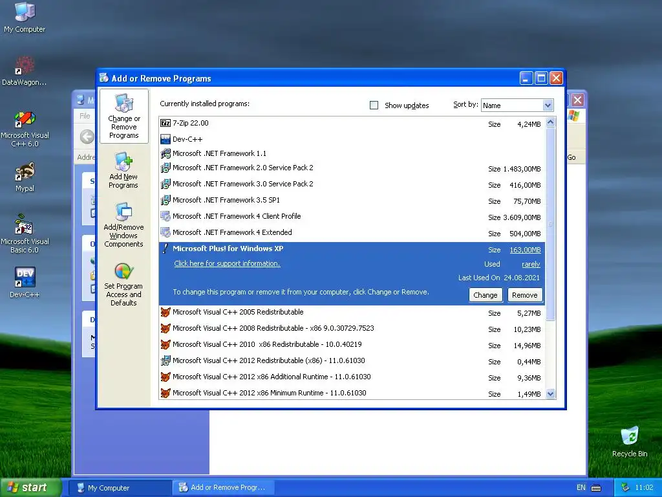Click the Dev-C++ icon in programs list
Image resolution: width=662 pixels, height=497 pixels.
coord(165,139)
